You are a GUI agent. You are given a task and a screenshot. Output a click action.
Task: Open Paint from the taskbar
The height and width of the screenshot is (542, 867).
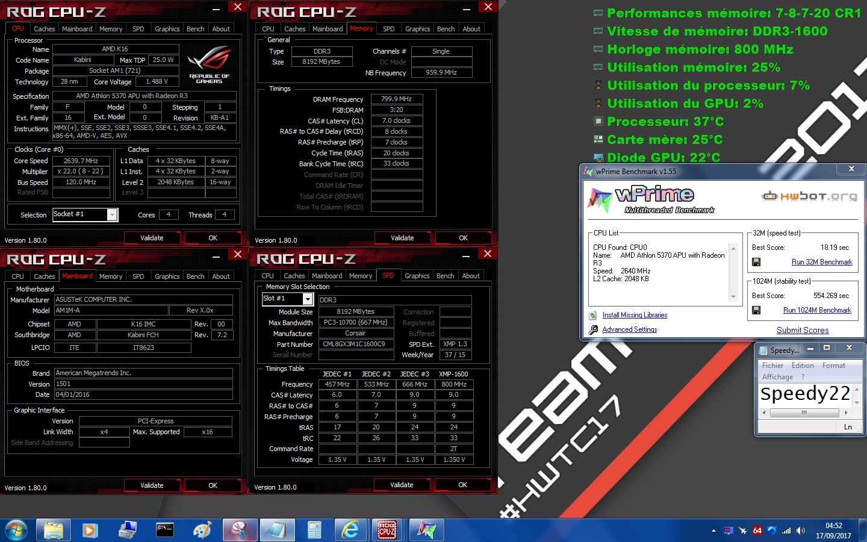coord(202,530)
